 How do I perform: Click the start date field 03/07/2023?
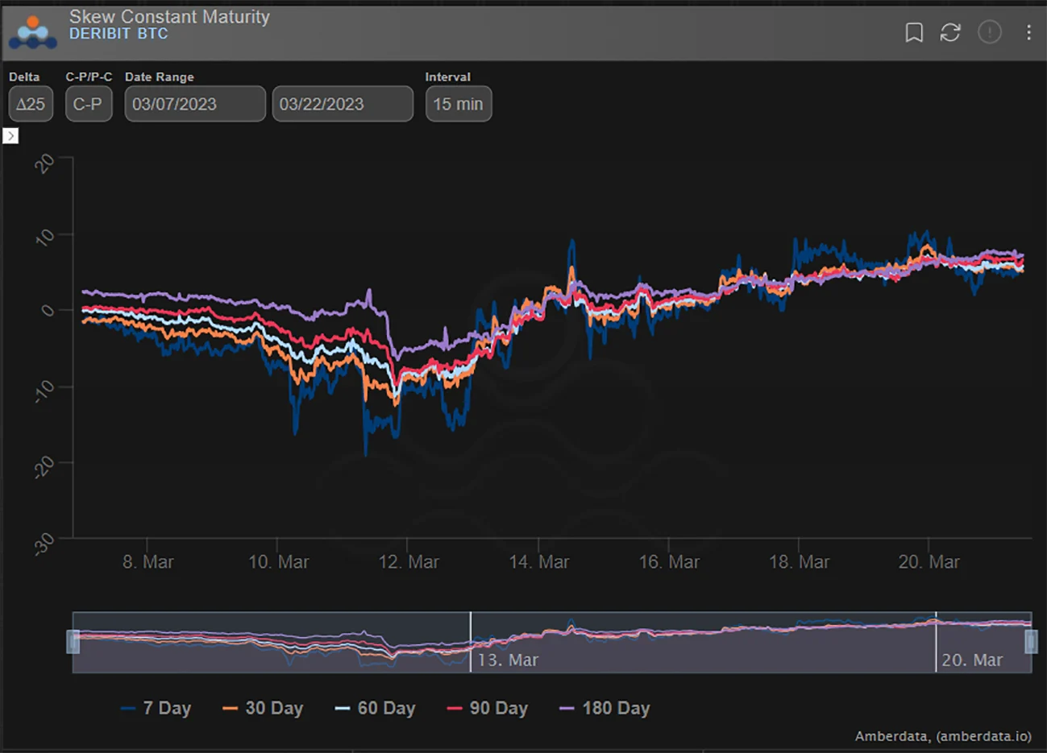[x=195, y=104]
